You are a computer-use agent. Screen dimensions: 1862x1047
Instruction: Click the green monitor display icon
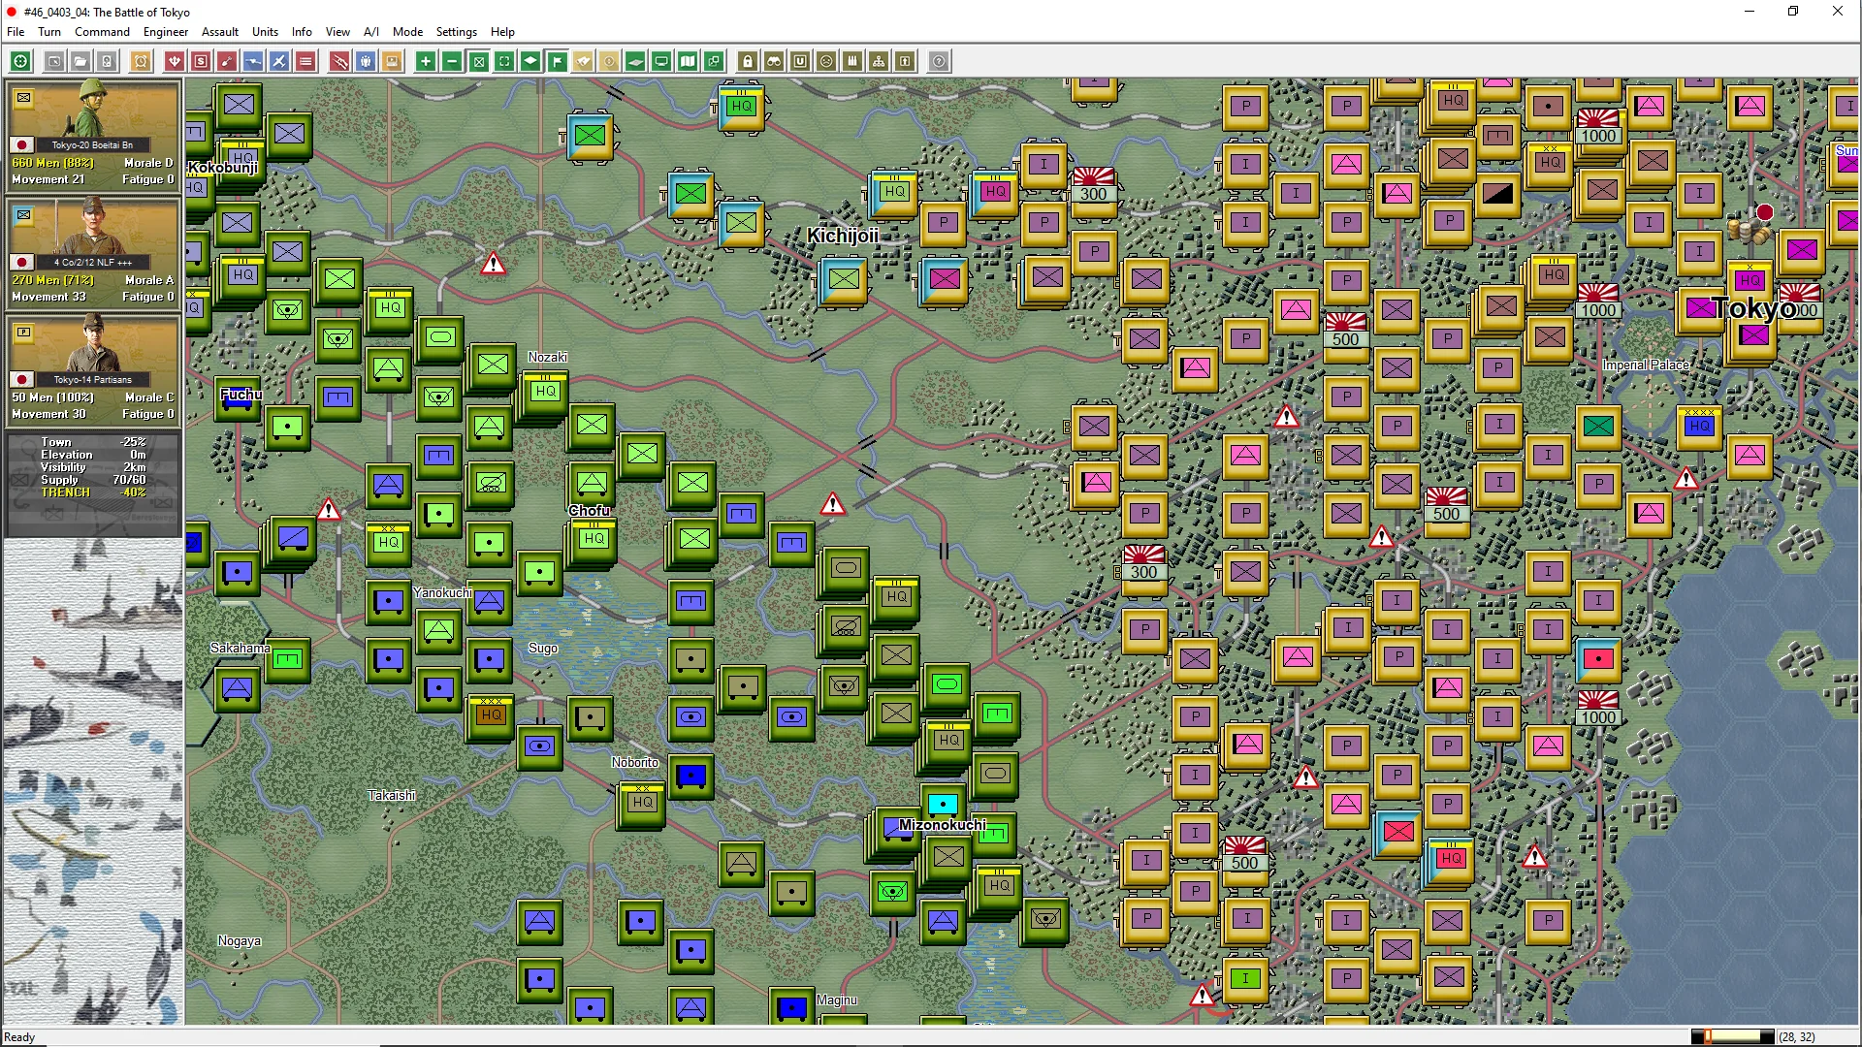(661, 61)
